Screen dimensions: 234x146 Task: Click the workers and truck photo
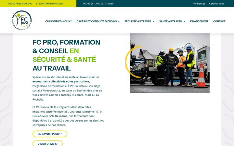pos(170,63)
